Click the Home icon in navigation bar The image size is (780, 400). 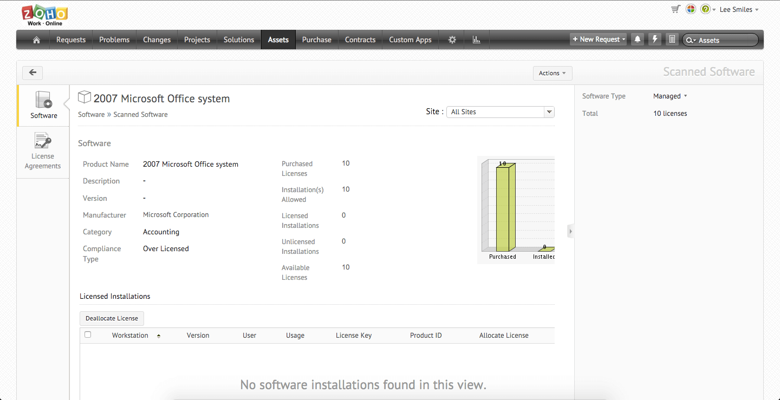coord(36,40)
